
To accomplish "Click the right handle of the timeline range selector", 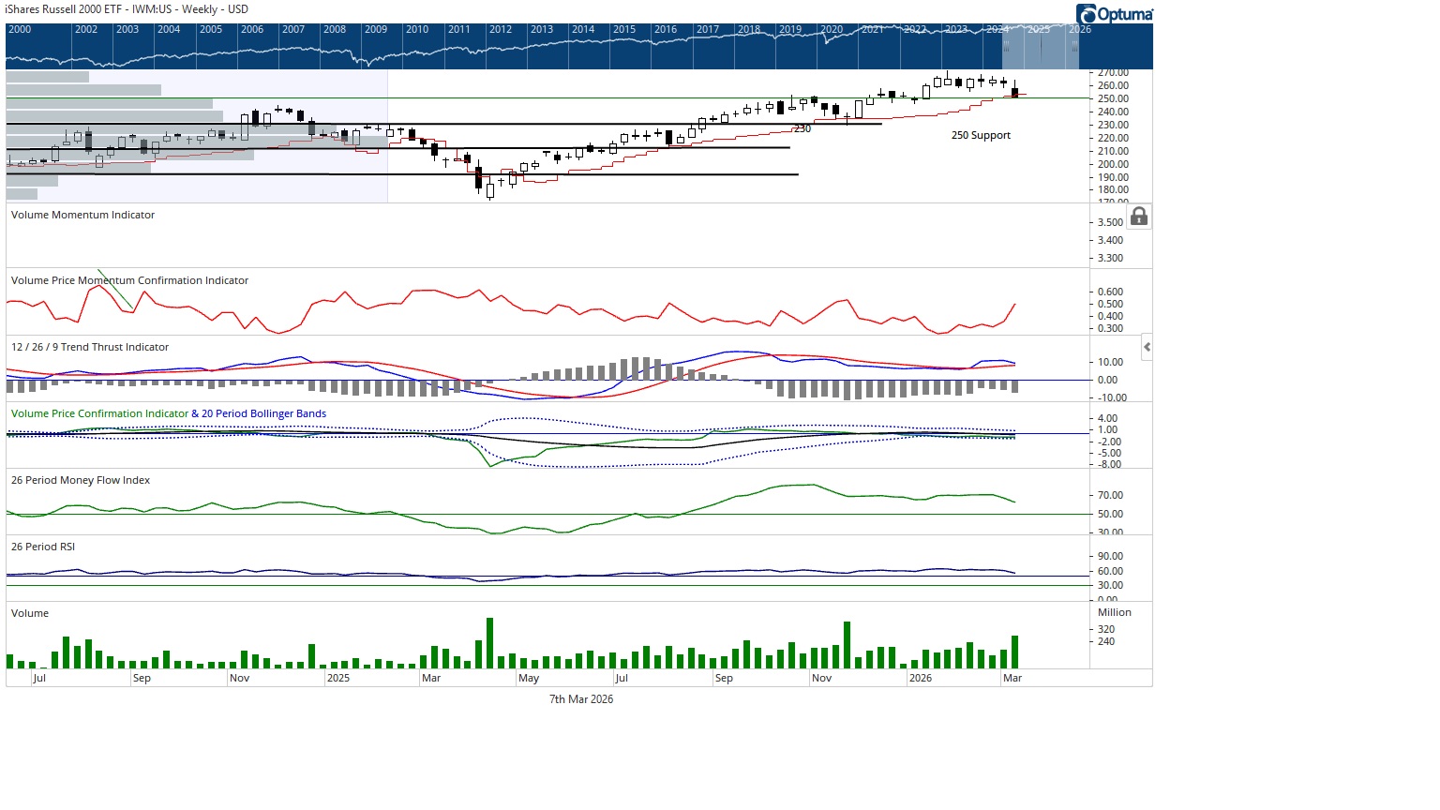I will [x=1074, y=45].
